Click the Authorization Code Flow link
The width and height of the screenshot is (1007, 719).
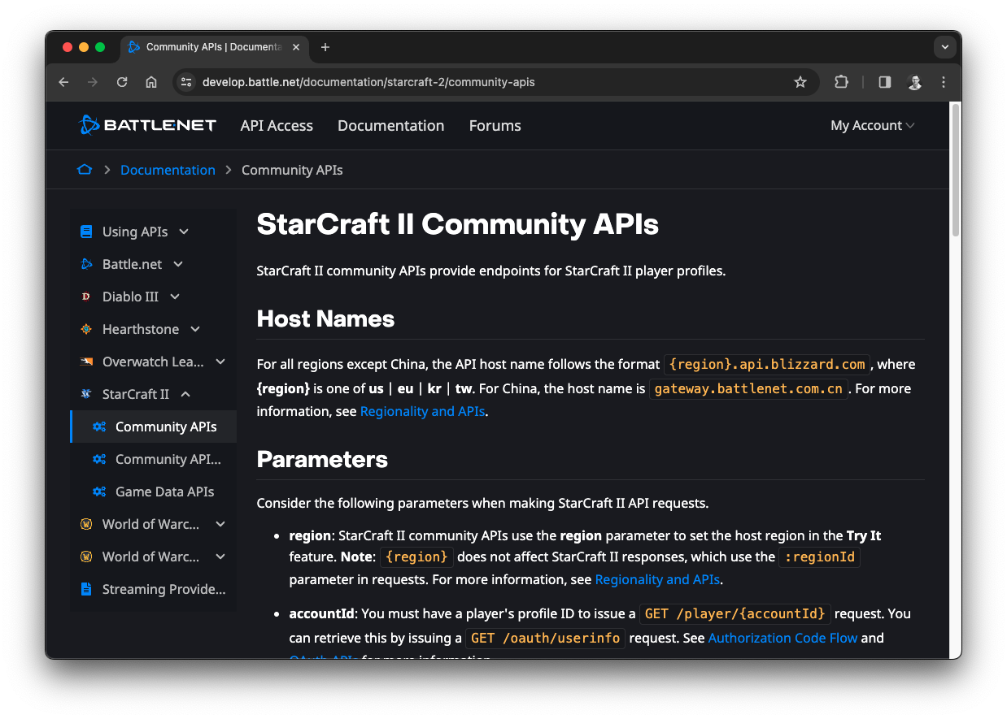[782, 638]
